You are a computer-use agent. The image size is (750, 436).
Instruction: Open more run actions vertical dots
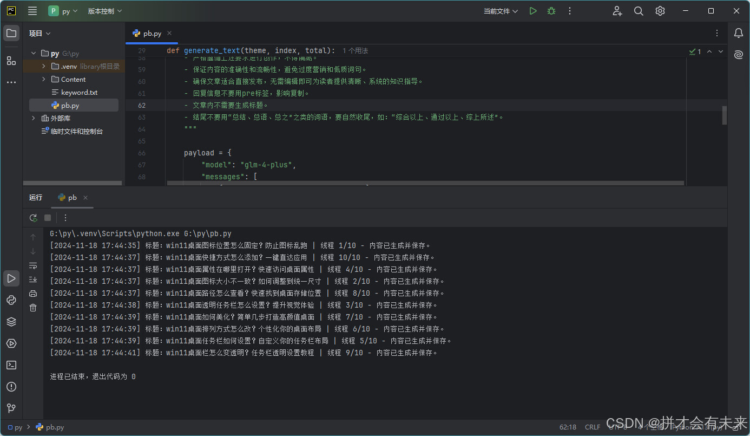(570, 11)
